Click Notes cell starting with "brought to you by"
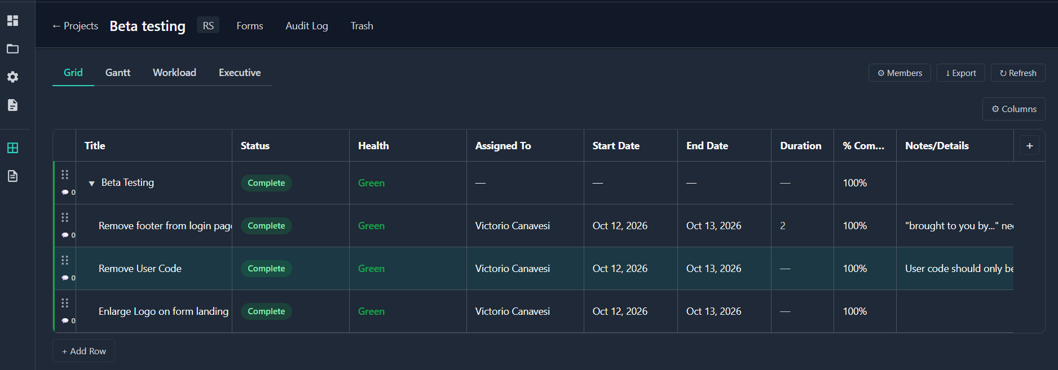Image resolution: width=1058 pixels, height=370 pixels. (955, 226)
